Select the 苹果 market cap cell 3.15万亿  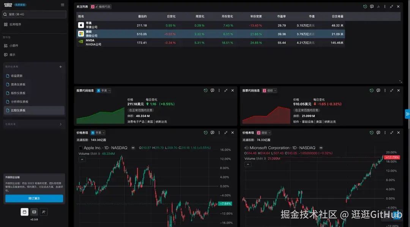(305, 25)
